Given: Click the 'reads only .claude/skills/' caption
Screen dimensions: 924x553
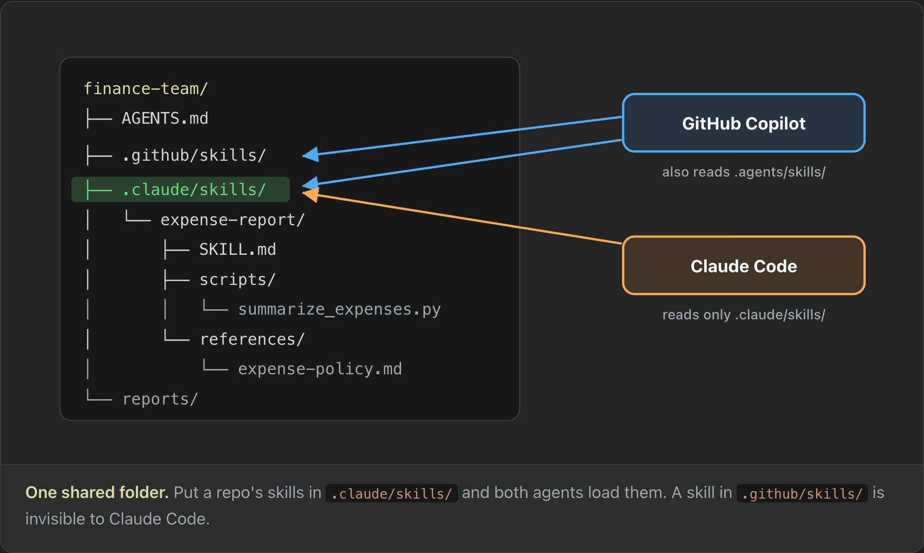Looking at the screenshot, I should pos(744,315).
